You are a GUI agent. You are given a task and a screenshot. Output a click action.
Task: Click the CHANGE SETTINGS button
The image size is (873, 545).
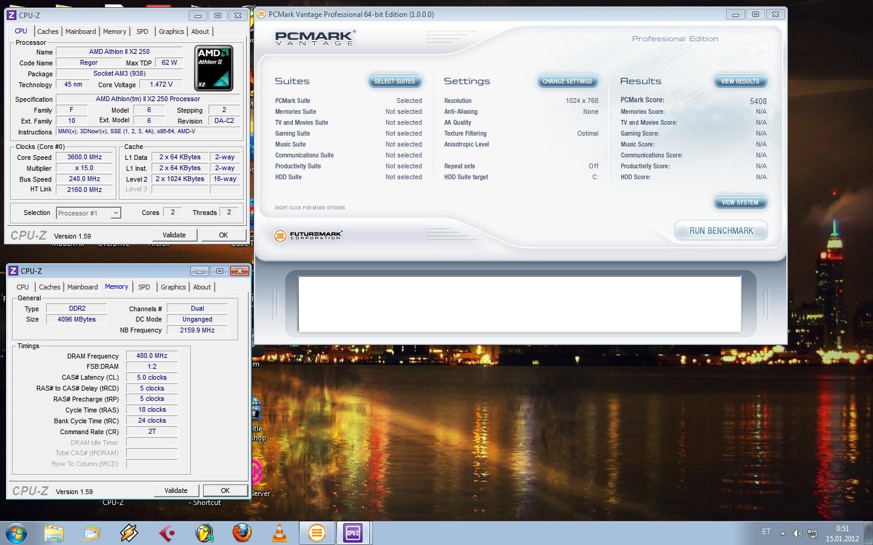567,81
